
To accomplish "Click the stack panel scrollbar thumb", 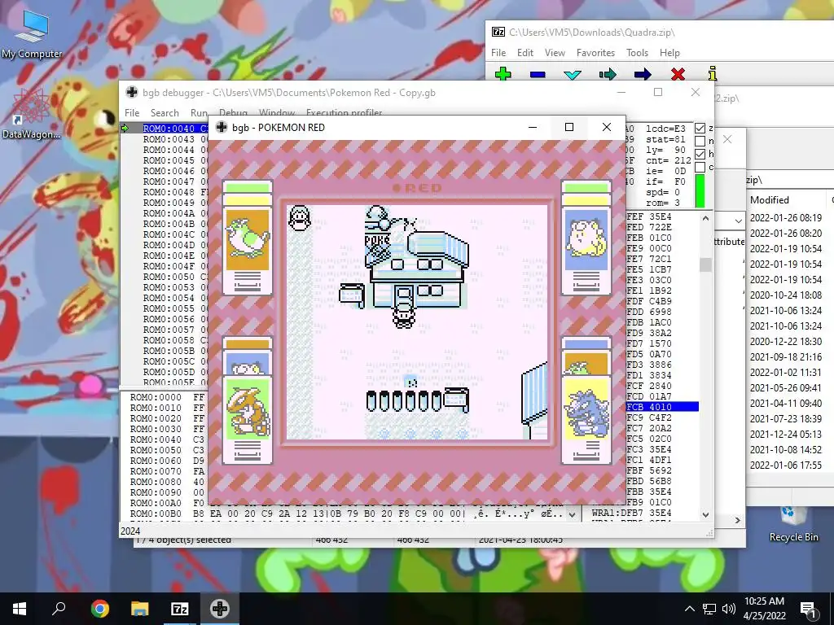I will (705, 264).
